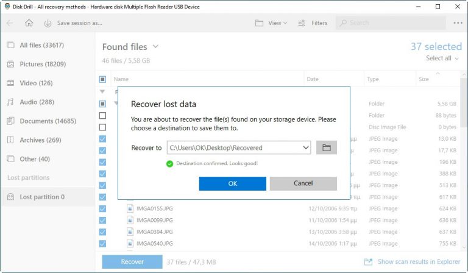This screenshot has height=273, width=468.
Task: Uncheck the IMGA0394.JPG checkbox
Action: 102,232
